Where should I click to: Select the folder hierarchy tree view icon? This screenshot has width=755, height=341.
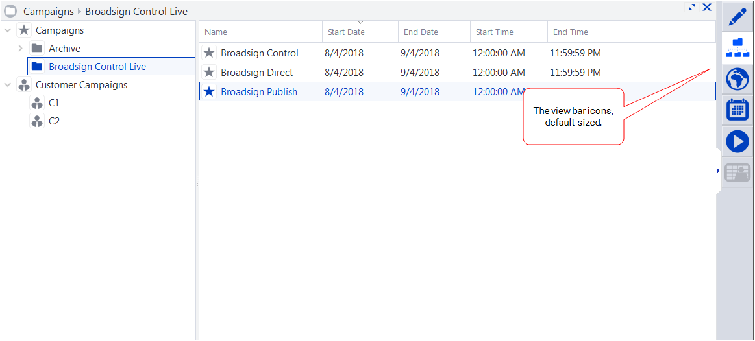(737, 48)
